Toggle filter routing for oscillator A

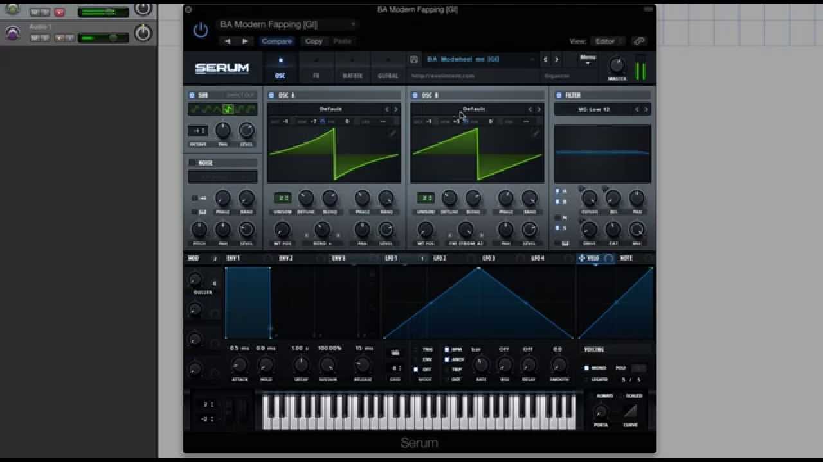pos(557,191)
